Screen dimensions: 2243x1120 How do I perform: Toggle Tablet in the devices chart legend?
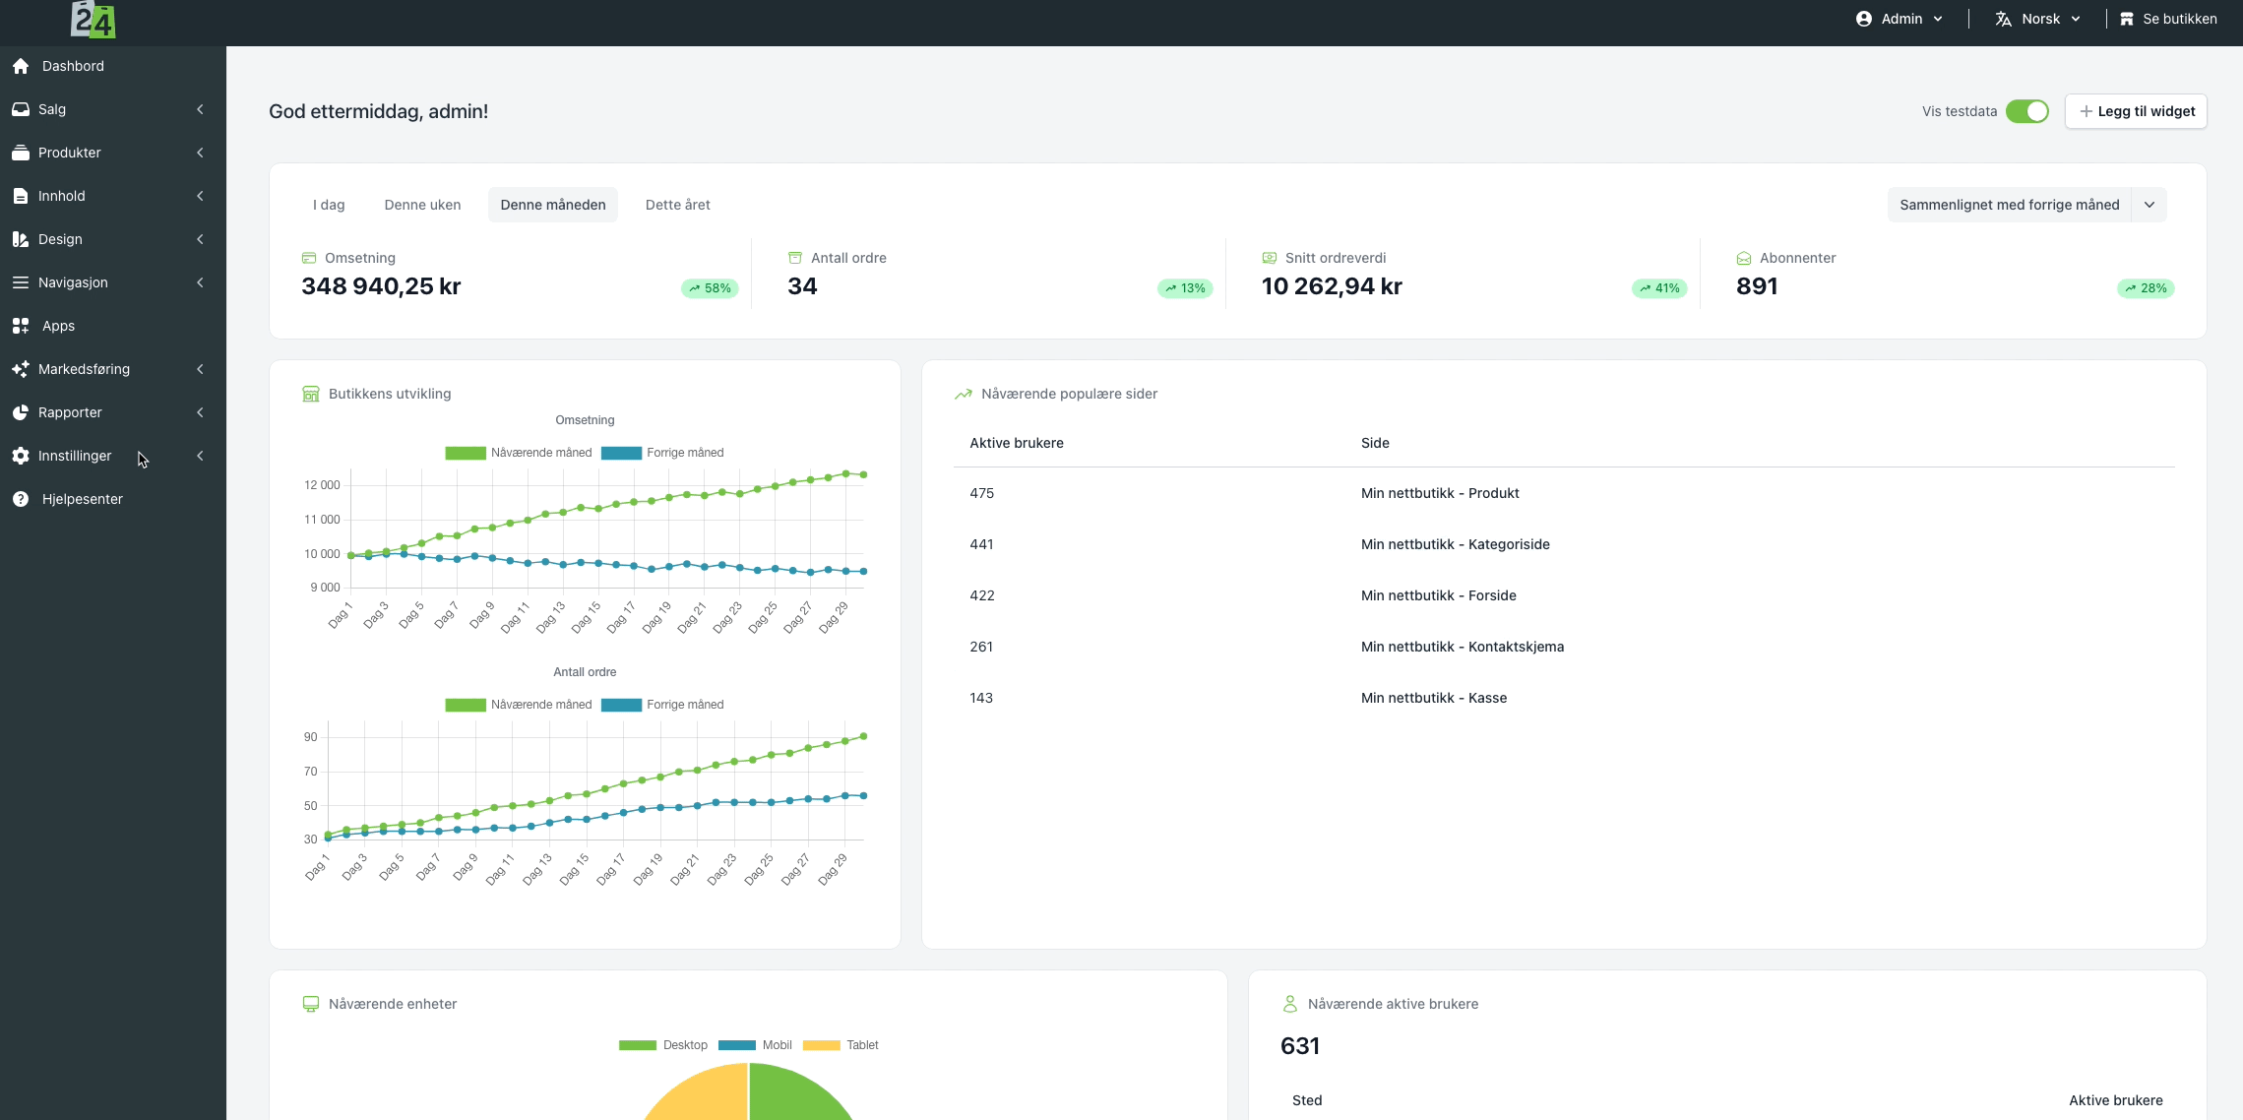pos(841,1045)
